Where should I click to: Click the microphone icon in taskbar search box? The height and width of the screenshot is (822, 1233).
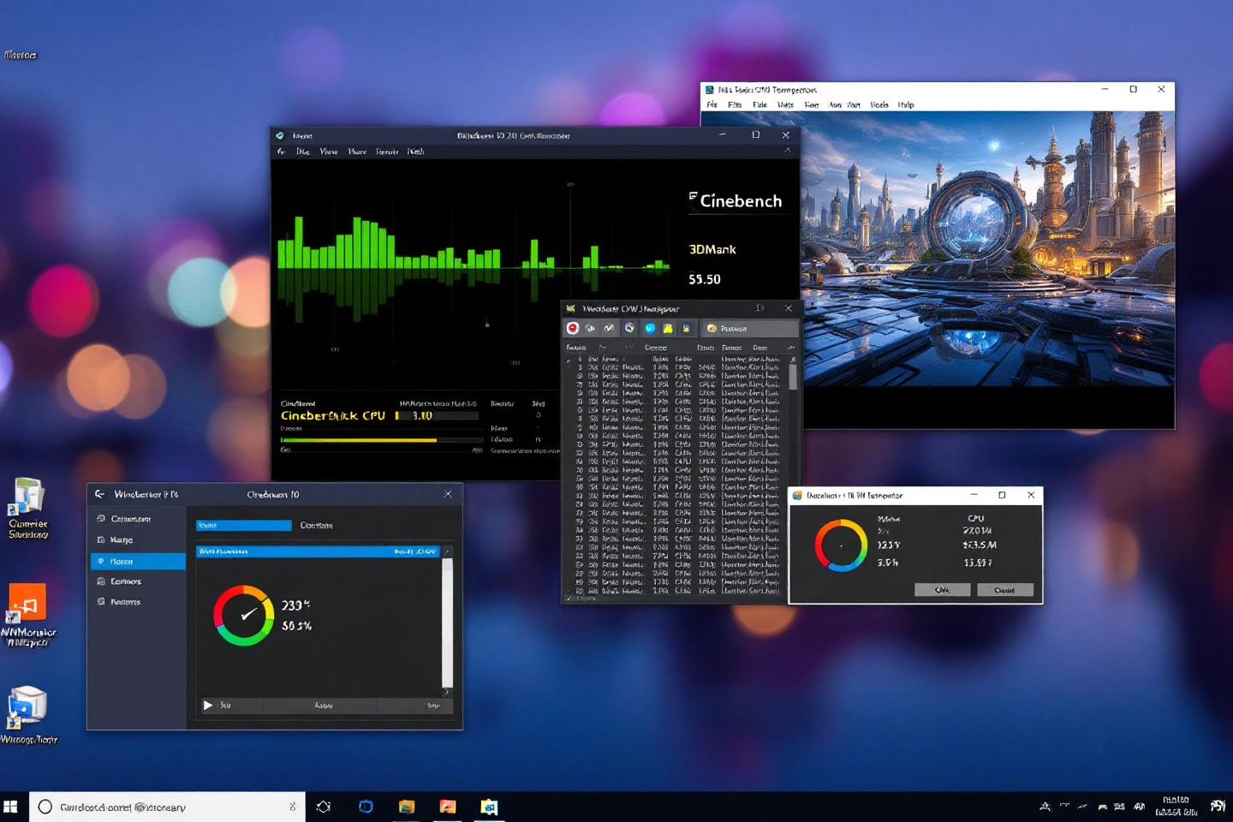click(293, 807)
